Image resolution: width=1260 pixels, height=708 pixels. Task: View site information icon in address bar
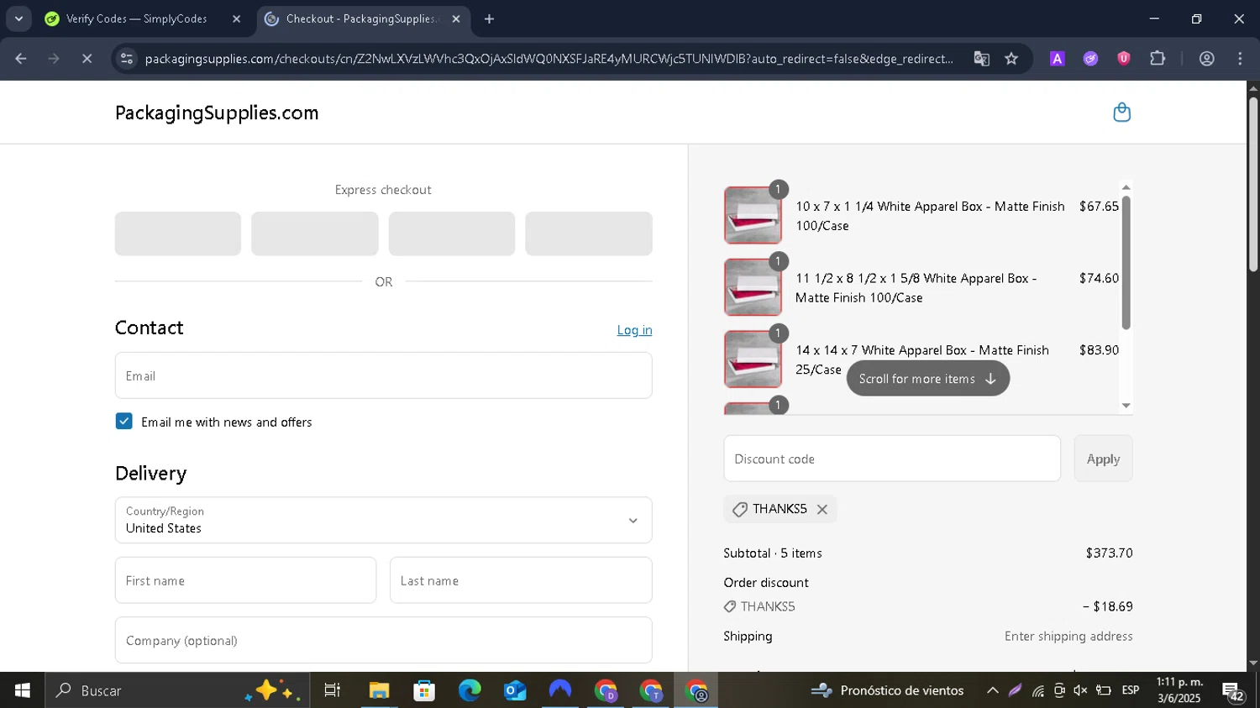(x=127, y=59)
